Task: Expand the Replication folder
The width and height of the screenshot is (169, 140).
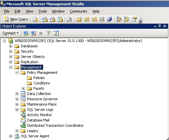Action: point(11,62)
